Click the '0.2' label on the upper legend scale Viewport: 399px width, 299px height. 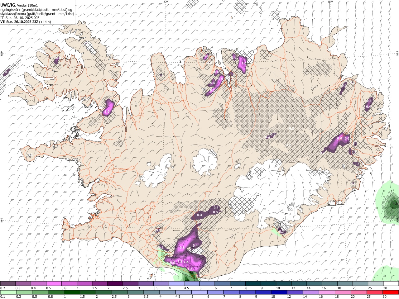pos(2,288)
